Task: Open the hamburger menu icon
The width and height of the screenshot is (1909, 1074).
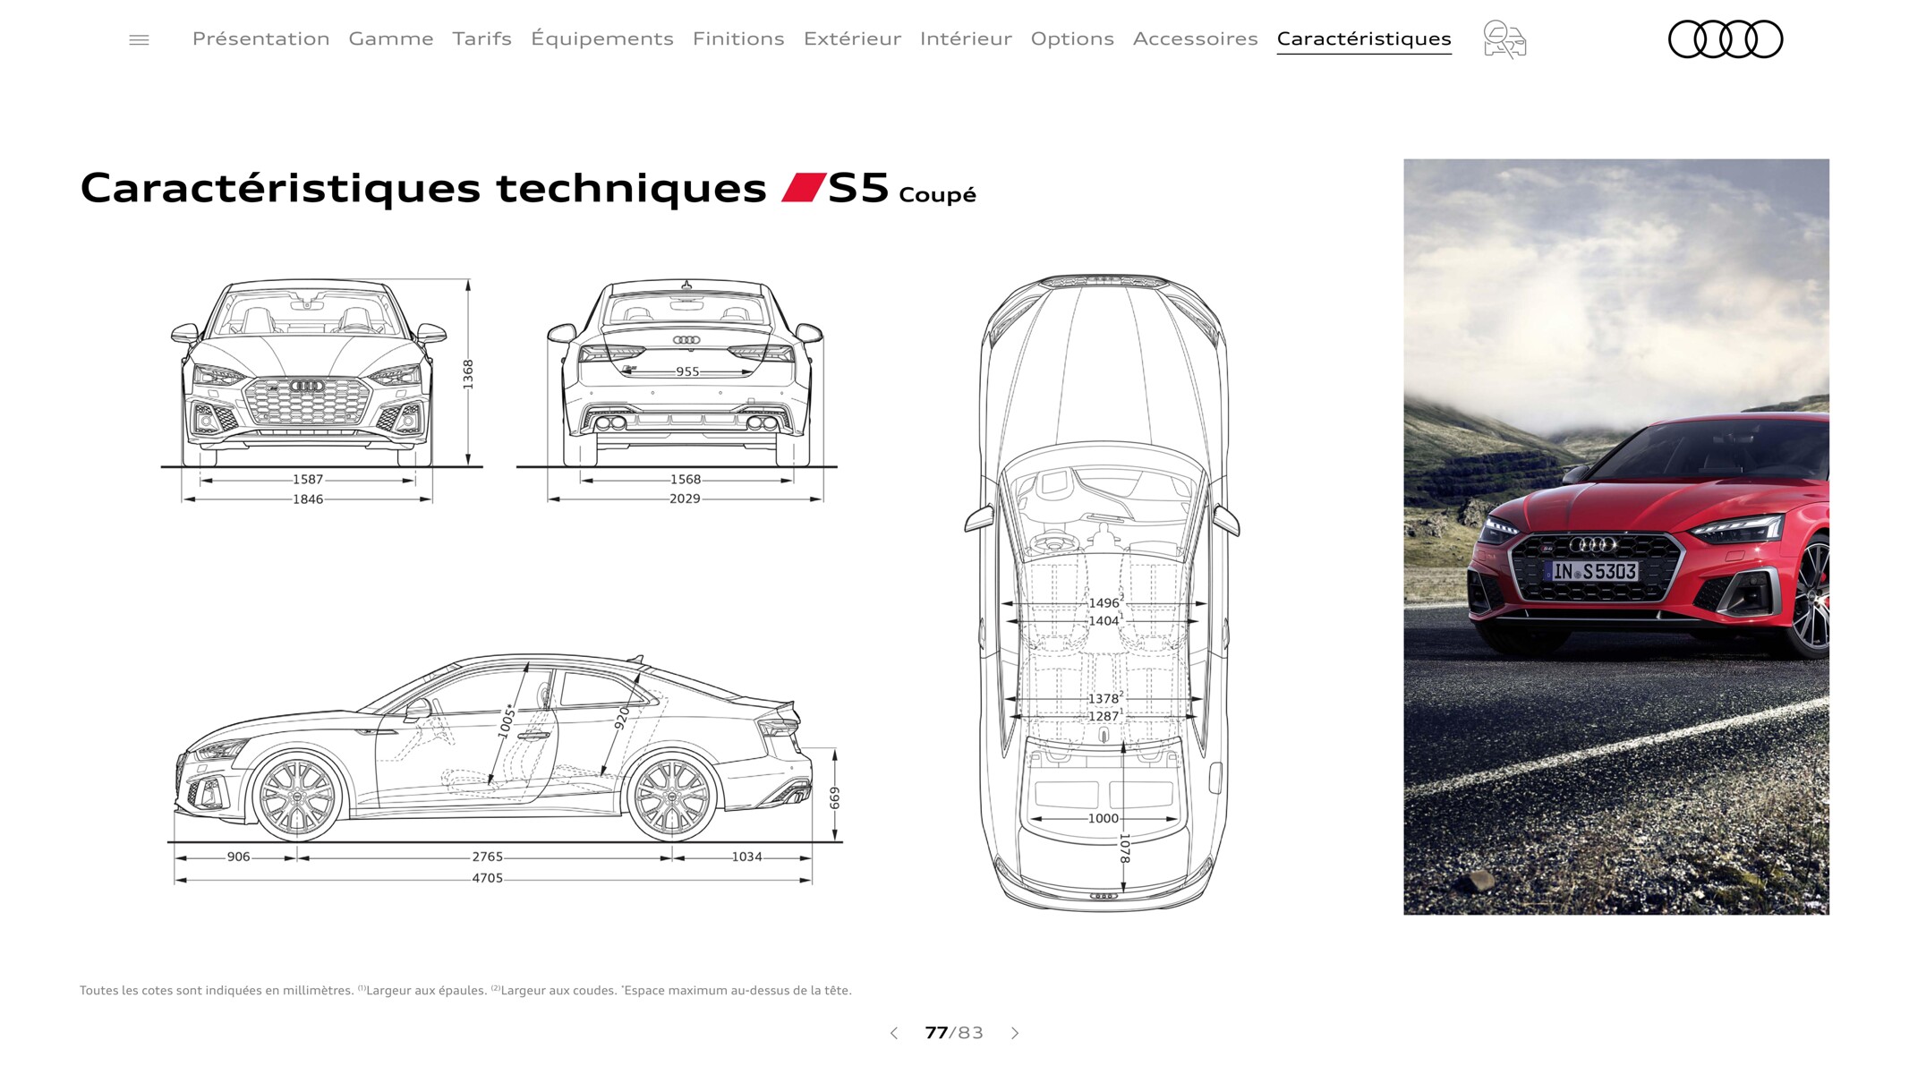Action: 139,39
